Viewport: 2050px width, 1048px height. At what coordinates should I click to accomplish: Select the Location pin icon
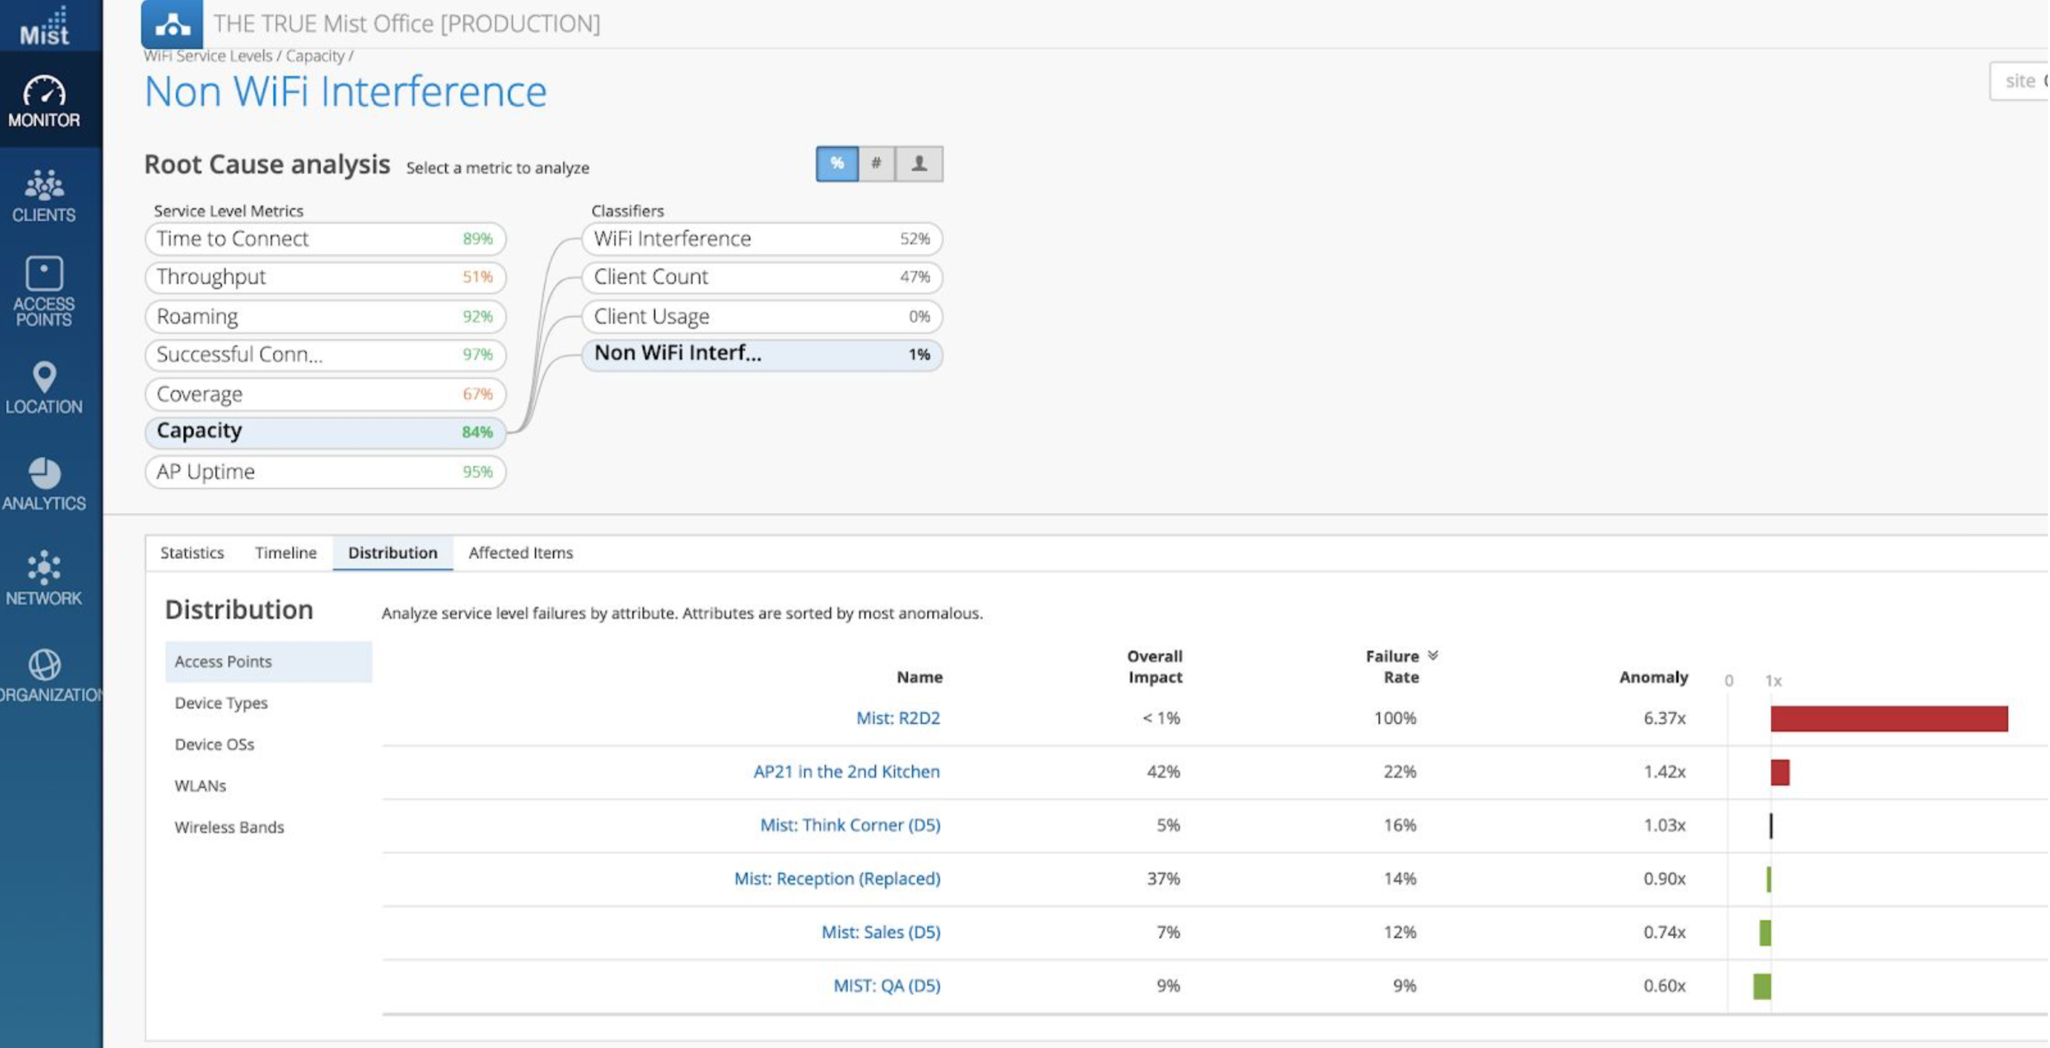44,377
